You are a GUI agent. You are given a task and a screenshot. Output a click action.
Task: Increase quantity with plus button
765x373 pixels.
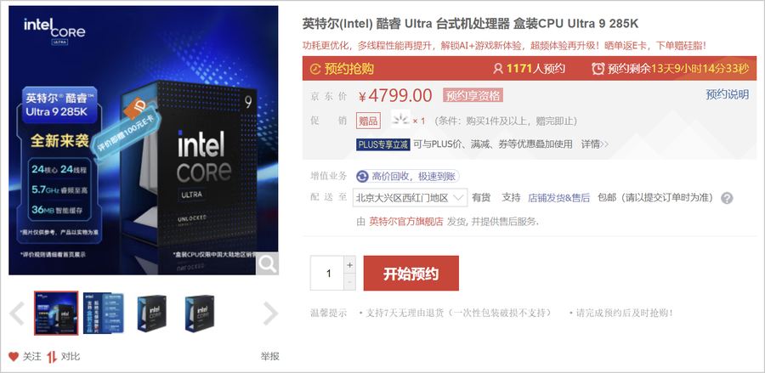pos(349,265)
